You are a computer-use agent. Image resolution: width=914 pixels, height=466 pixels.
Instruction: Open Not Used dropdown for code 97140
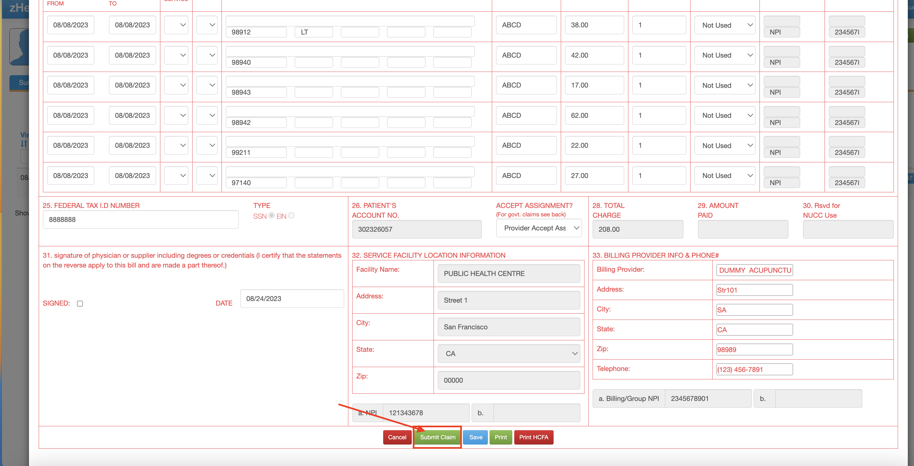(x=725, y=176)
